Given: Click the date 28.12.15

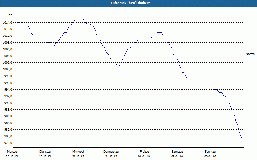Looking at the screenshot, I should pyautogui.click(x=12, y=156).
